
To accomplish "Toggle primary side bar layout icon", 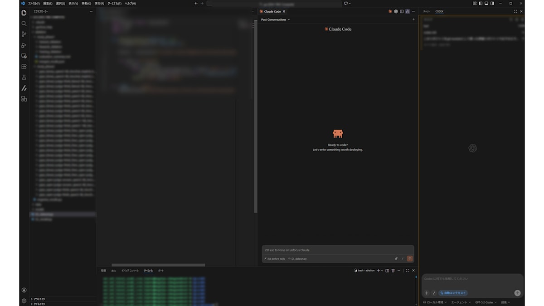I will coord(481,3).
